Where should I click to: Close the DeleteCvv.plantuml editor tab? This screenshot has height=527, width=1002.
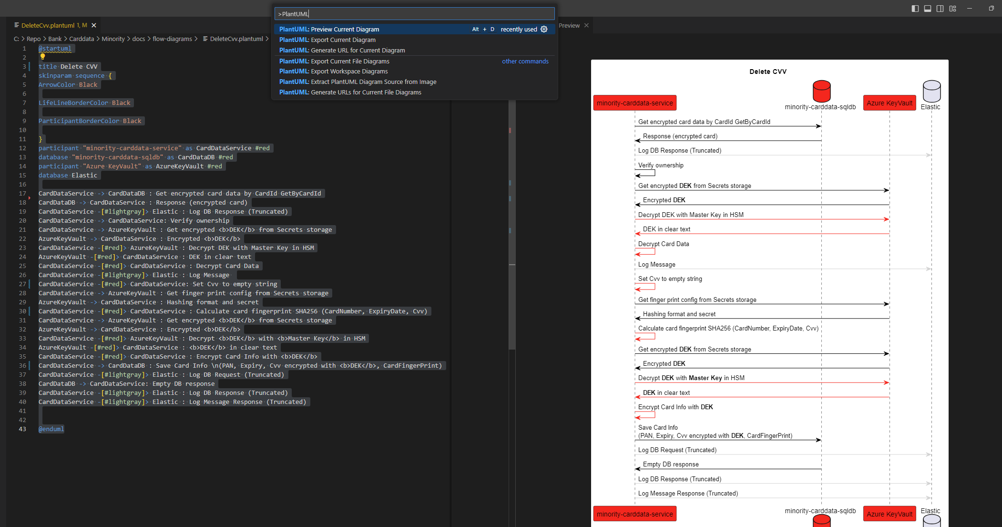point(94,25)
